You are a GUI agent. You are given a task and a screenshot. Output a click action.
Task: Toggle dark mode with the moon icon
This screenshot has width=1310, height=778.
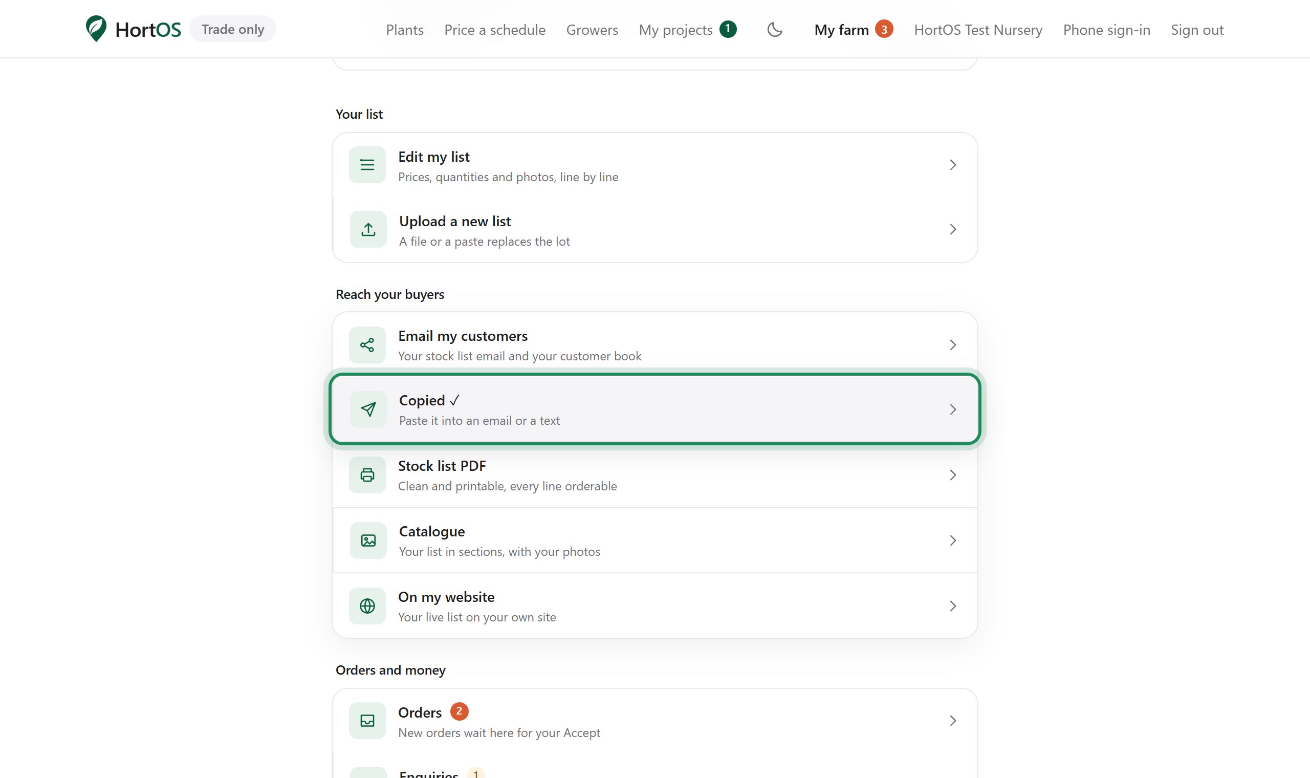click(x=774, y=29)
